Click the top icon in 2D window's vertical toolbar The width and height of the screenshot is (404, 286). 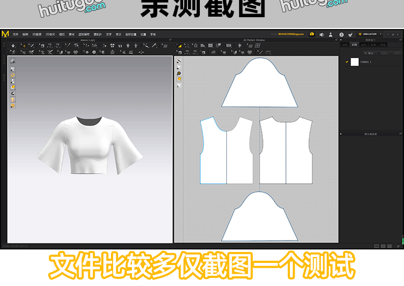tap(179, 61)
